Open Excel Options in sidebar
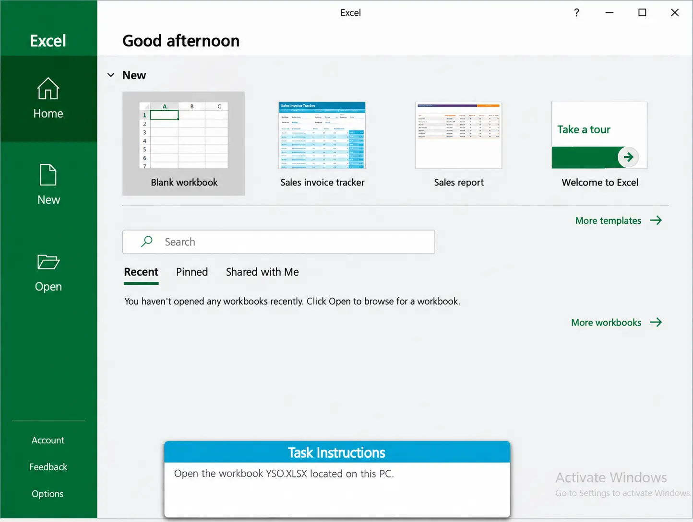The height and width of the screenshot is (522, 693). point(48,494)
